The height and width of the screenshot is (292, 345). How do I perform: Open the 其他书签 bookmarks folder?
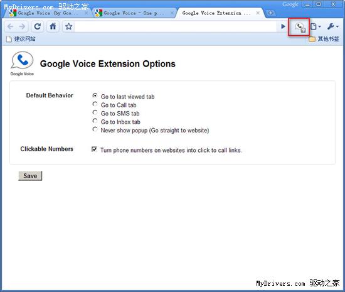(x=324, y=39)
